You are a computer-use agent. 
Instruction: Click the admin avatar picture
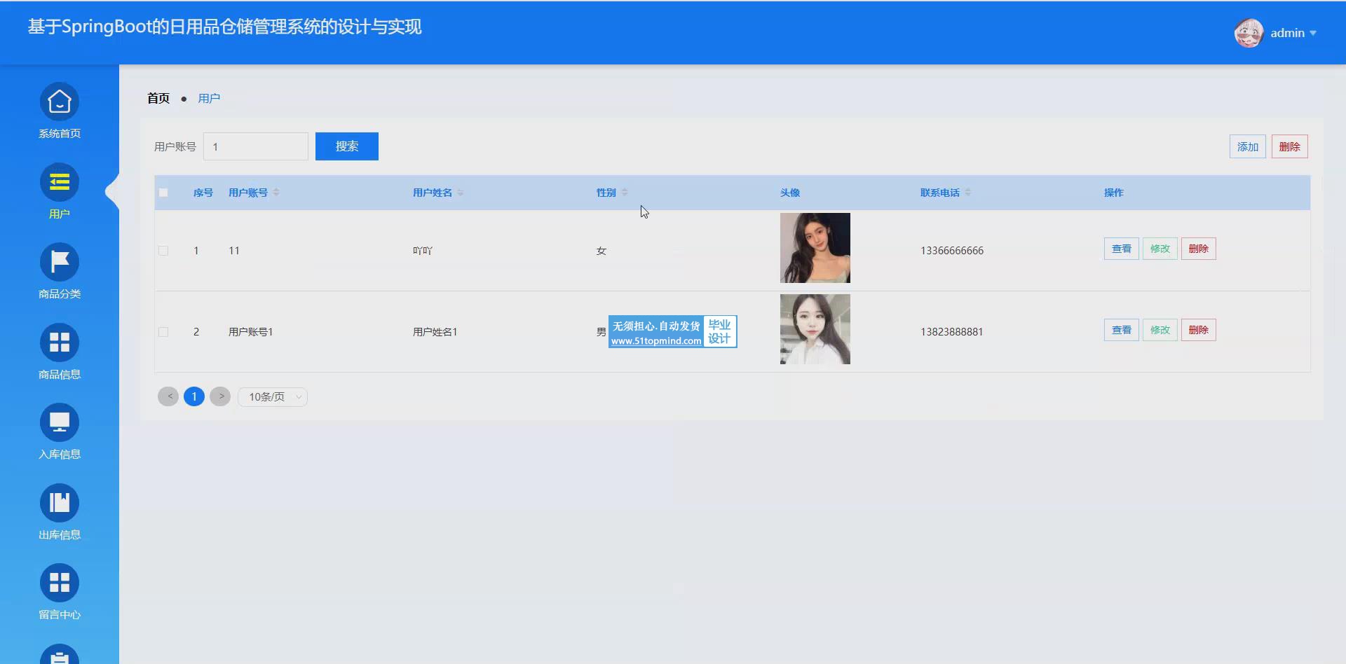(1249, 33)
